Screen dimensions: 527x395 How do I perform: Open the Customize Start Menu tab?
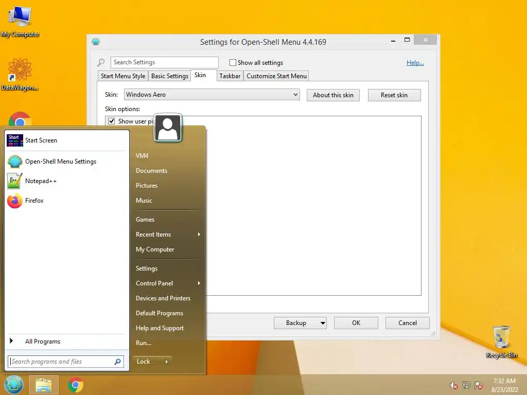coord(276,76)
